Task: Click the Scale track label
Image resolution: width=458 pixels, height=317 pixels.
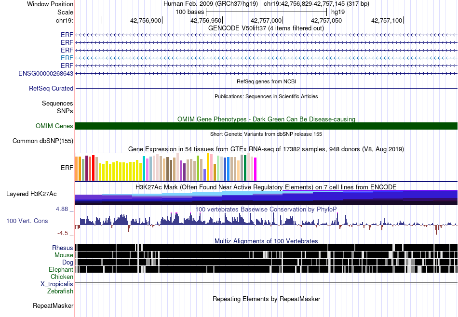Action: 65,12
